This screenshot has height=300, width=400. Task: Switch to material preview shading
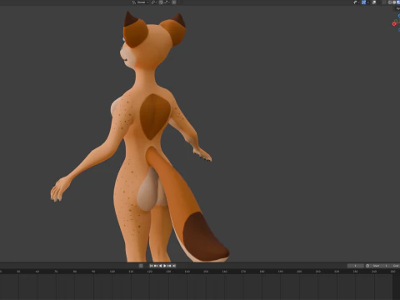(x=398, y=2)
